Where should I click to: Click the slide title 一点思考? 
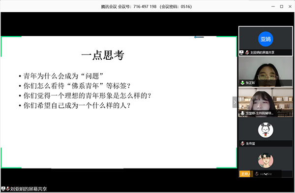point(103,55)
